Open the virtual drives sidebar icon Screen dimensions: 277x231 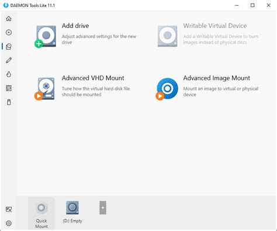point(9,46)
